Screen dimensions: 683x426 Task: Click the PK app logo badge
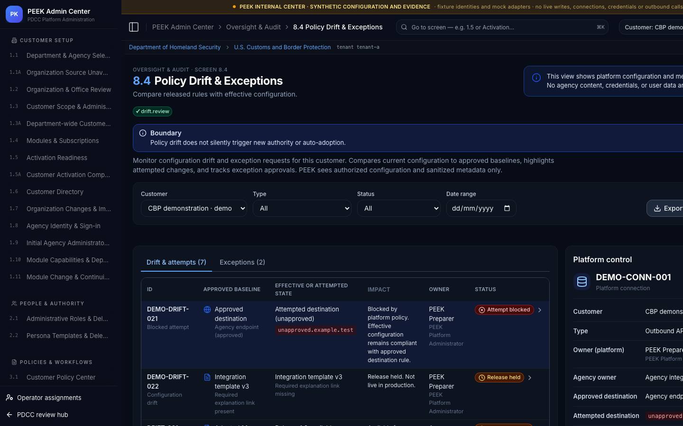(14, 14)
